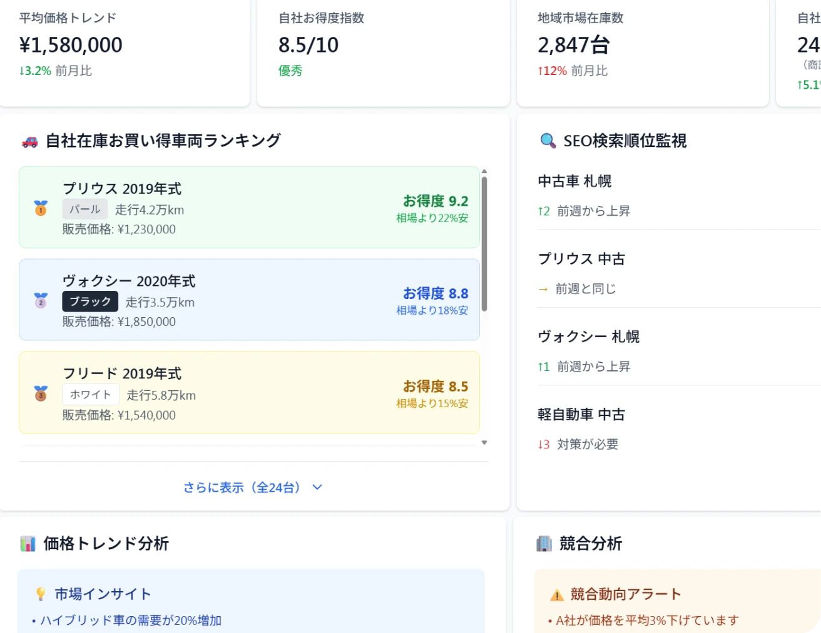Expand list with さらに表示（全24台）

tap(242, 487)
